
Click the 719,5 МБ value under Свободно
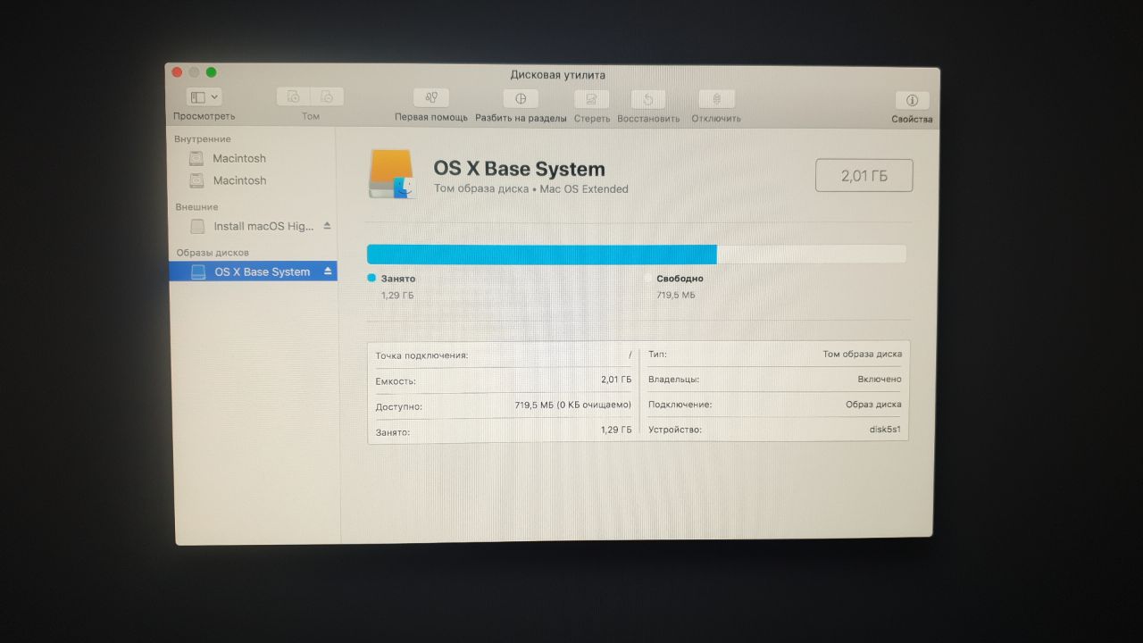pos(676,295)
